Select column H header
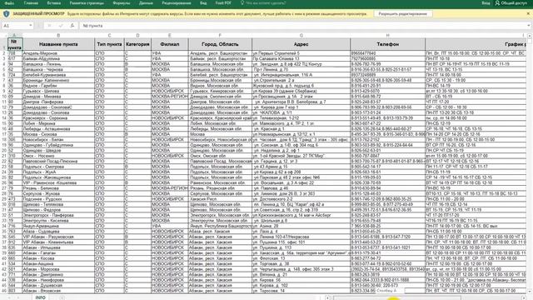This screenshot has height=300, width=533. 387,35
